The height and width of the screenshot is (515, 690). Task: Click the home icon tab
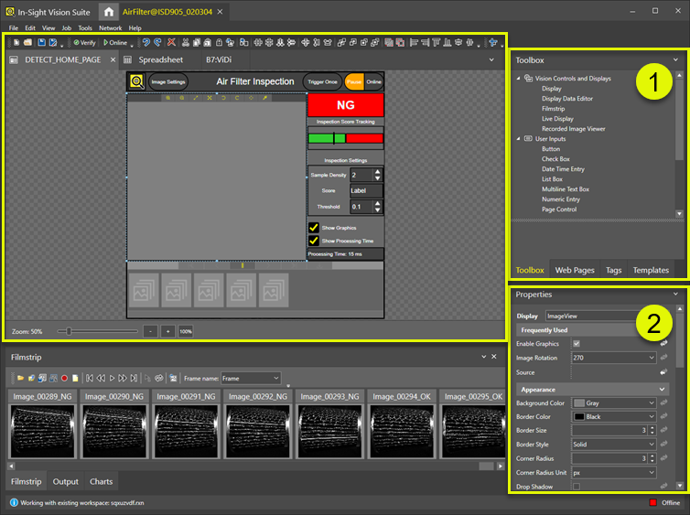pyautogui.click(x=109, y=11)
